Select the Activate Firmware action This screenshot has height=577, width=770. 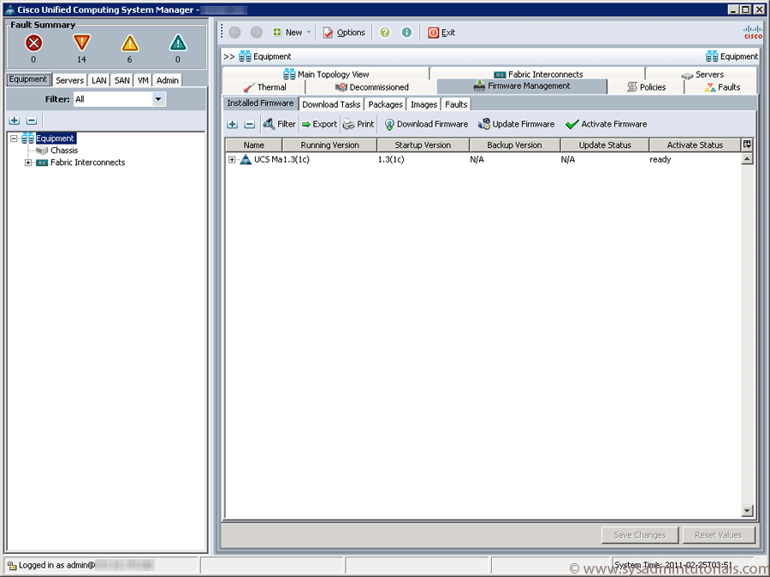pyautogui.click(x=606, y=124)
